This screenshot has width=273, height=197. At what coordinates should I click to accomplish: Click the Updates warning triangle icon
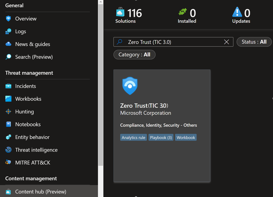[x=237, y=12]
